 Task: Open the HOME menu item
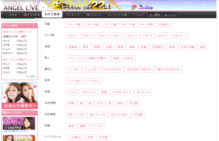13,15
